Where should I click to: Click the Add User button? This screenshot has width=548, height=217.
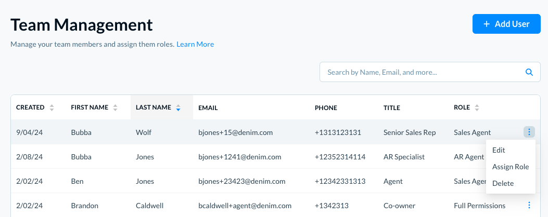coord(506,24)
